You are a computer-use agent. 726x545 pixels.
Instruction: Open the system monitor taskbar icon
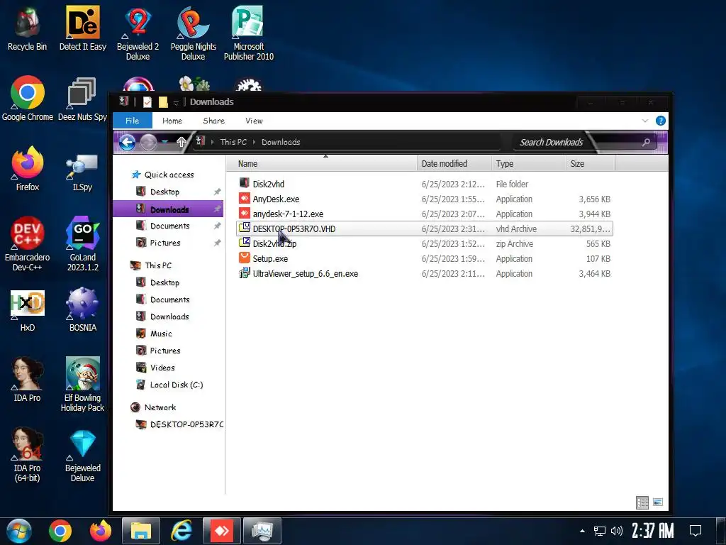262,531
